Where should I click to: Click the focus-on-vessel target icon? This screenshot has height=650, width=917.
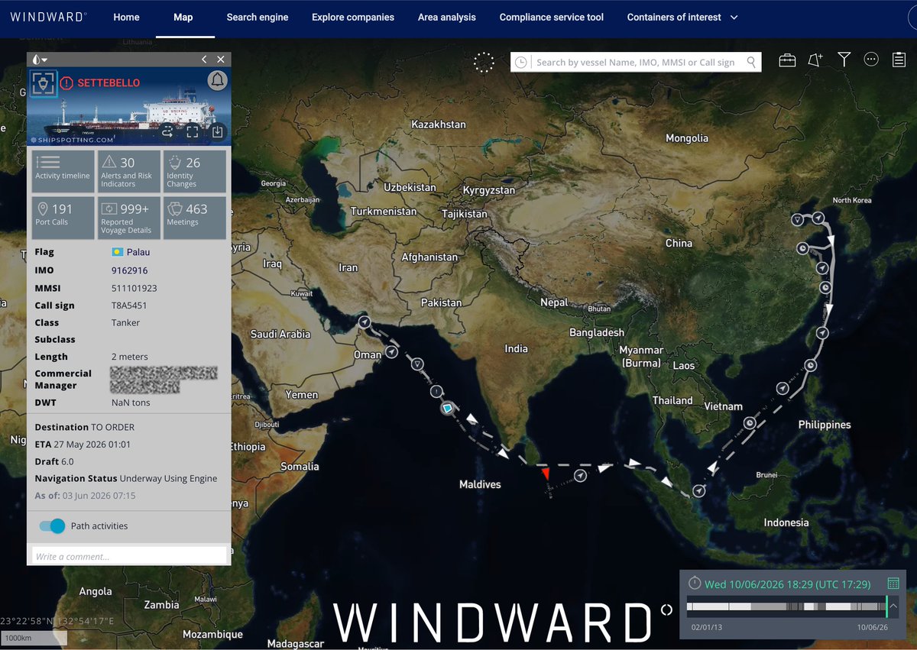click(44, 83)
